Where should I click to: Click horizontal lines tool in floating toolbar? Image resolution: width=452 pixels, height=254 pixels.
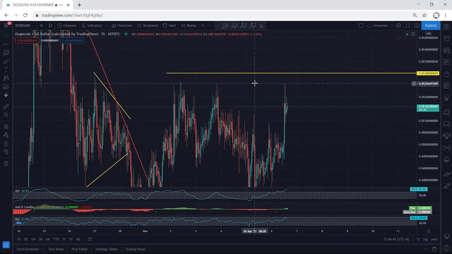225,26
